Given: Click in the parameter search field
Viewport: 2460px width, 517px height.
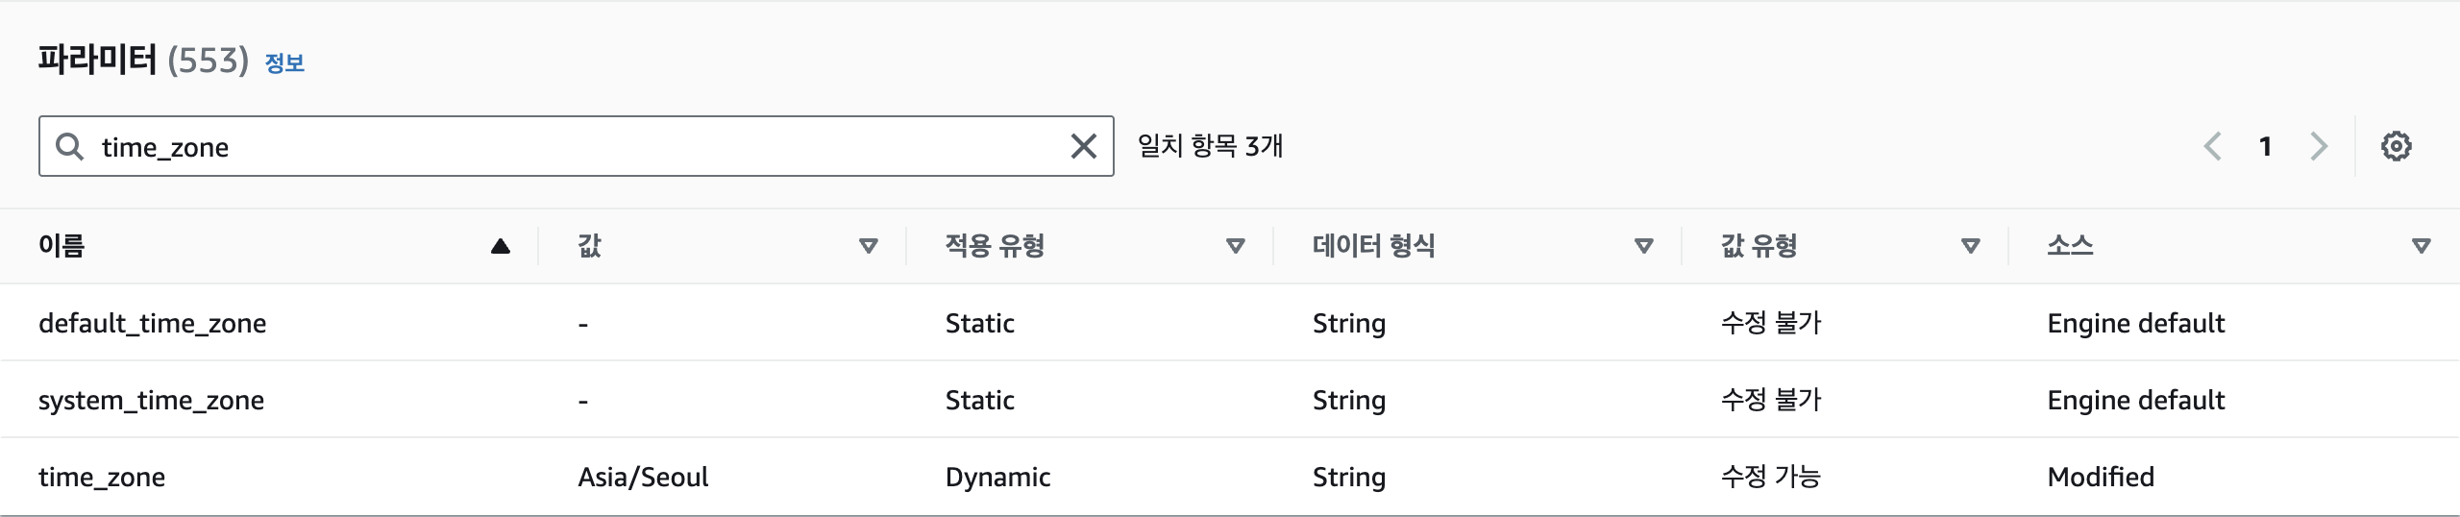Looking at the screenshot, I should pos(577,146).
